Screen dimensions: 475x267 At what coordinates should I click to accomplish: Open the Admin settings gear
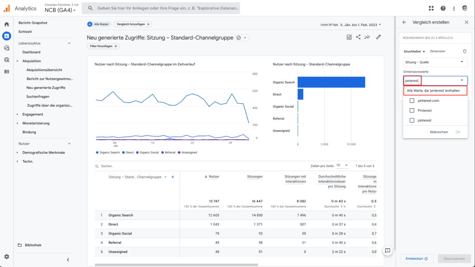point(6,256)
